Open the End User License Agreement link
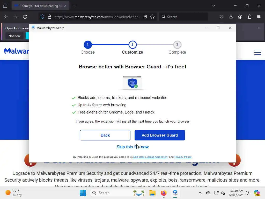 click(151, 157)
